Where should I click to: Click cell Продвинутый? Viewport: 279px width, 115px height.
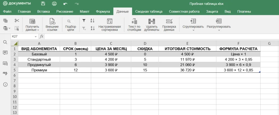39,65
